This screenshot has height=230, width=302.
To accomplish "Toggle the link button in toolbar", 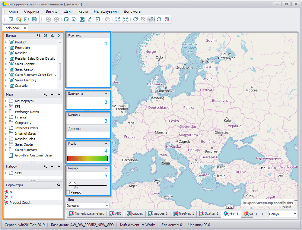I will point(151,19).
